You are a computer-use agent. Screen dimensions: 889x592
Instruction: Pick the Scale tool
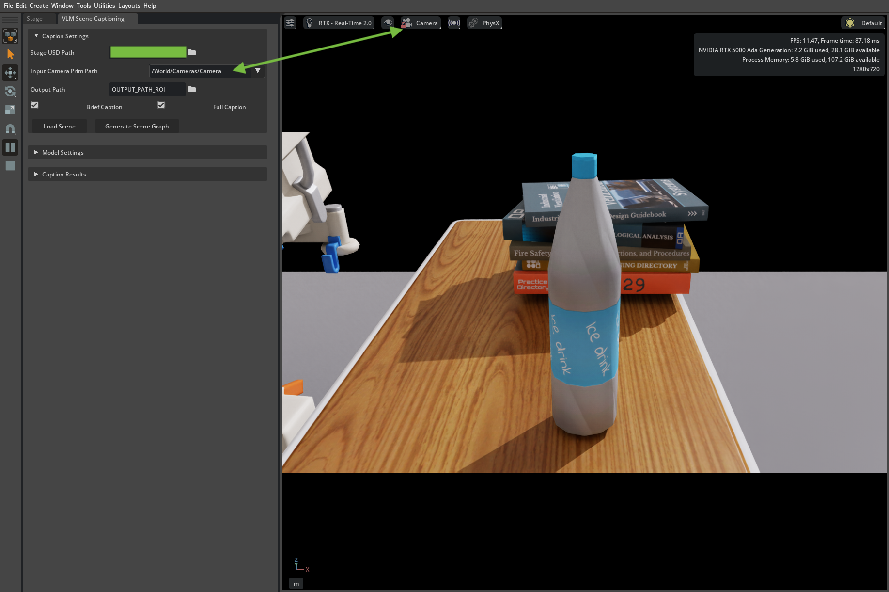[x=10, y=110]
